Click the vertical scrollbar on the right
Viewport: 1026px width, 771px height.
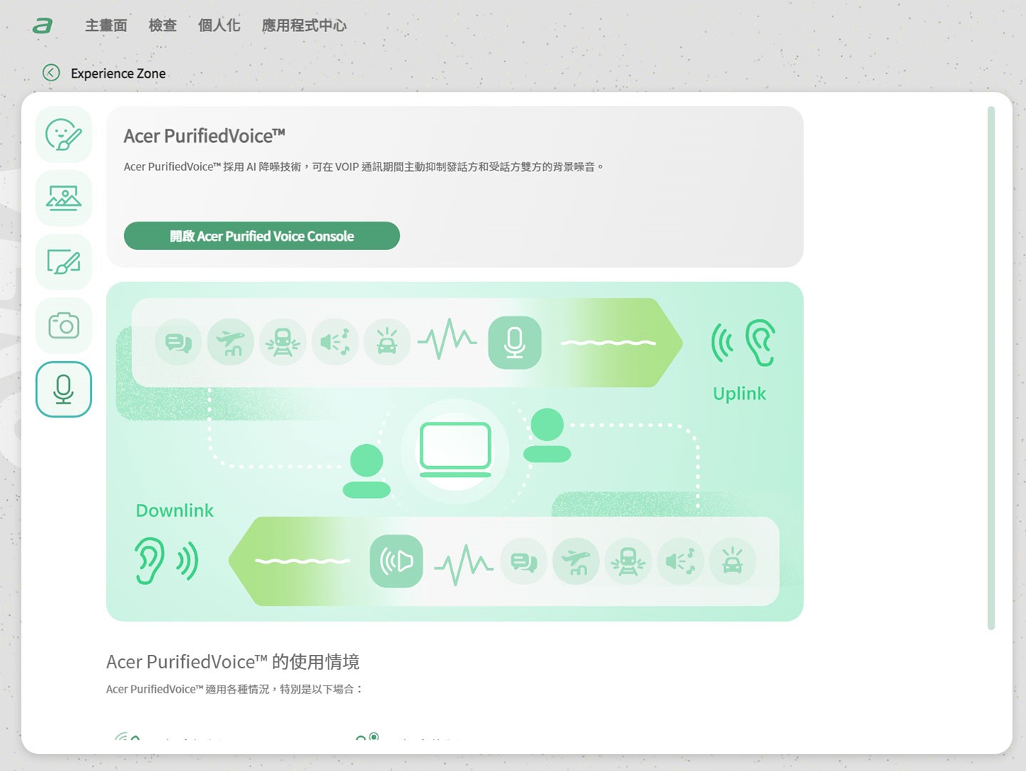(x=991, y=368)
